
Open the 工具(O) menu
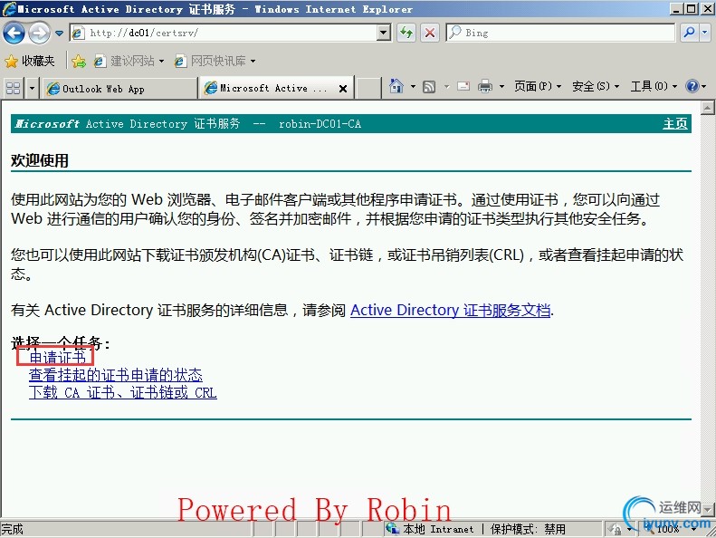(x=654, y=86)
